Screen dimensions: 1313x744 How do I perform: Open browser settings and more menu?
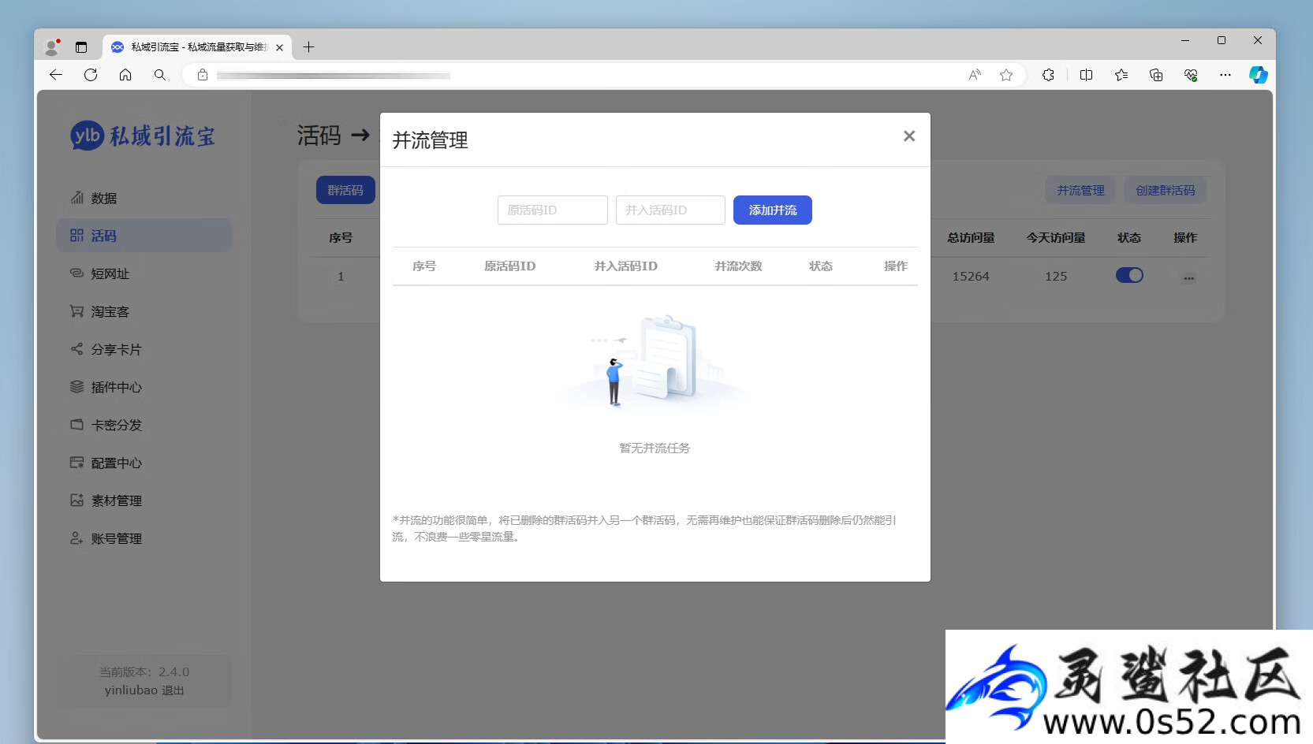click(x=1225, y=75)
